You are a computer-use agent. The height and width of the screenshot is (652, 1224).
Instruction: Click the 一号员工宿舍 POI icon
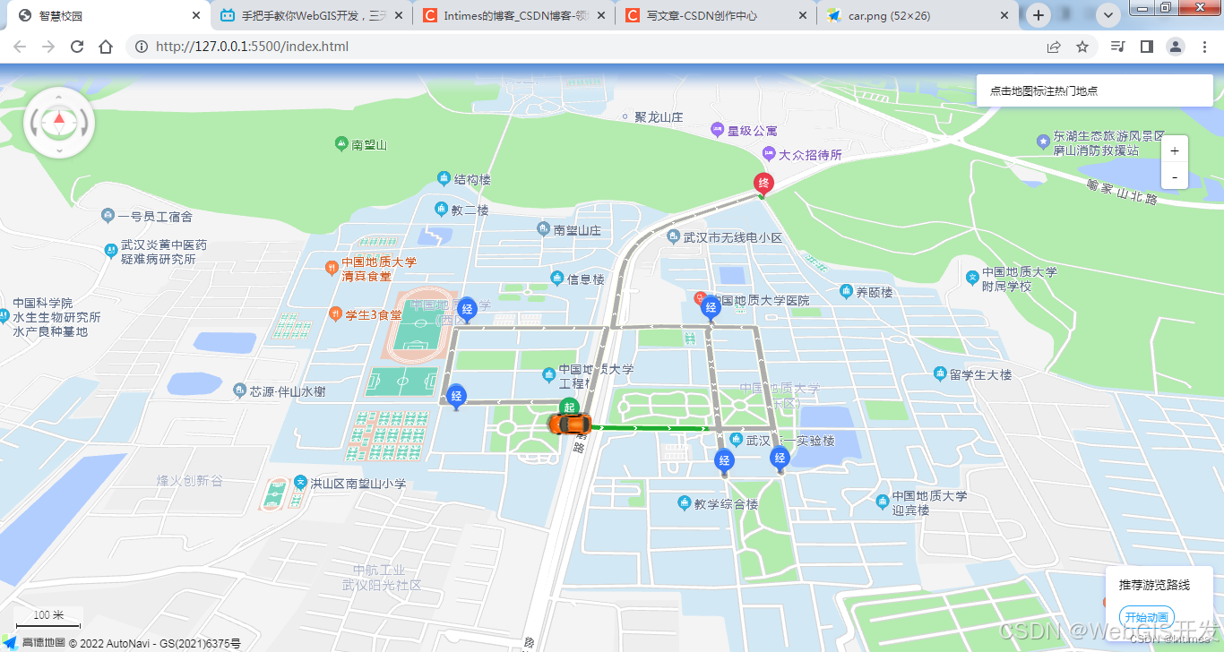[x=108, y=216]
